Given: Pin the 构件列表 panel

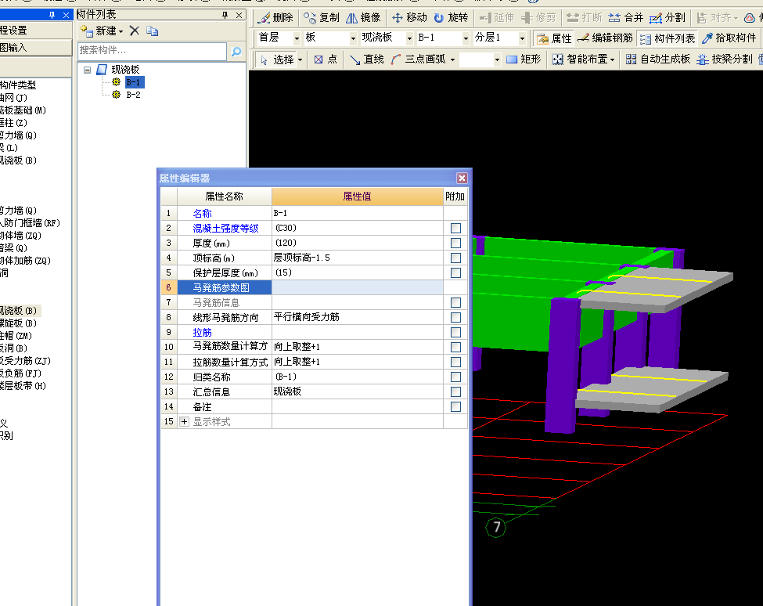Looking at the screenshot, I should tap(225, 15).
